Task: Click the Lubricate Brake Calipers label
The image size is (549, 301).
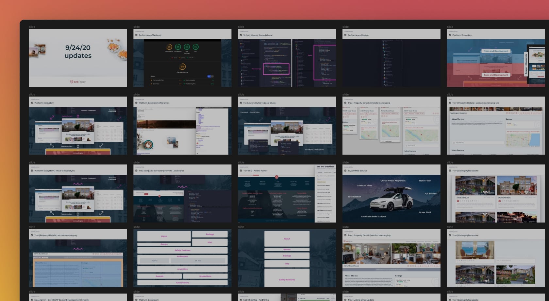Action: (x=374, y=217)
